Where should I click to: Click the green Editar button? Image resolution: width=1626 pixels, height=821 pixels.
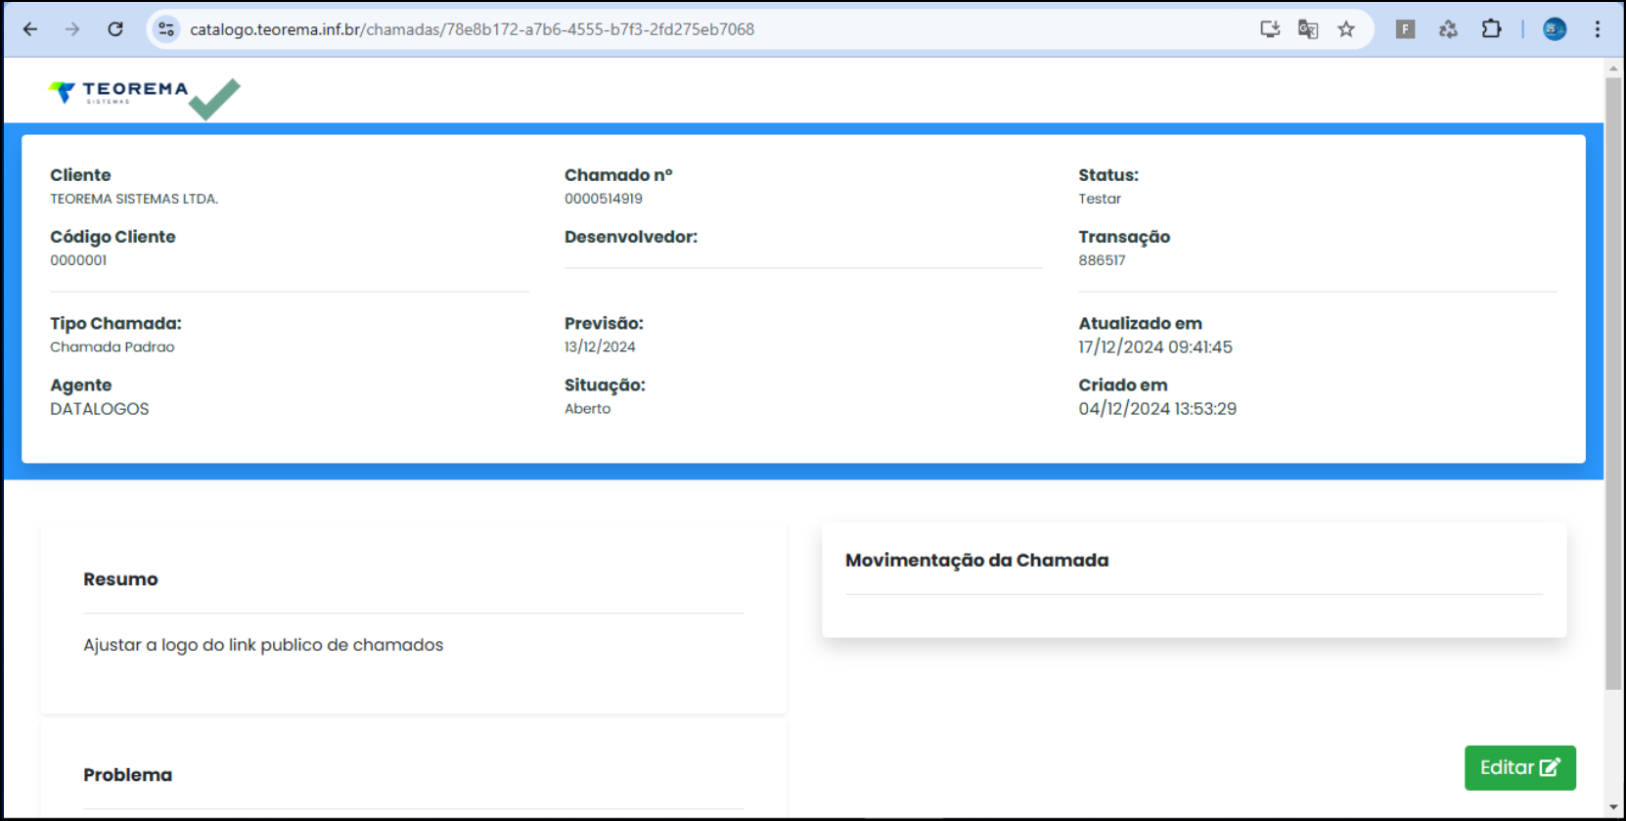pos(1519,768)
